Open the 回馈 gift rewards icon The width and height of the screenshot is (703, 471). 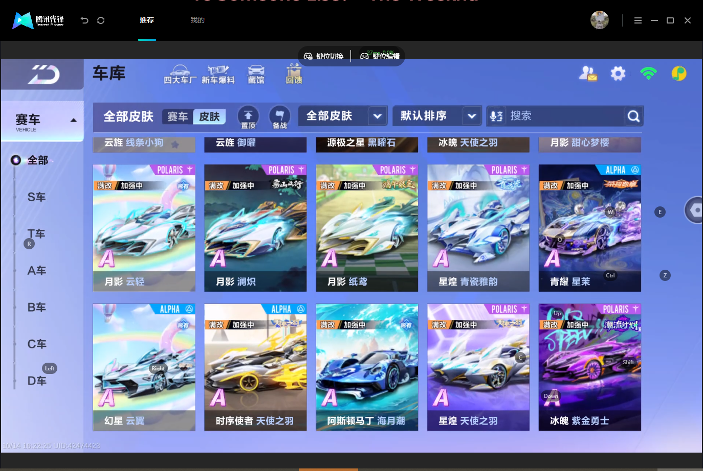[x=294, y=74]
